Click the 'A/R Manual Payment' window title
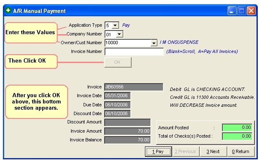This screenshot has height=161, width=259. click(x=40, y=11)
